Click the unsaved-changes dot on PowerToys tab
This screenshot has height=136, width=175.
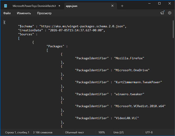(59, 6)
